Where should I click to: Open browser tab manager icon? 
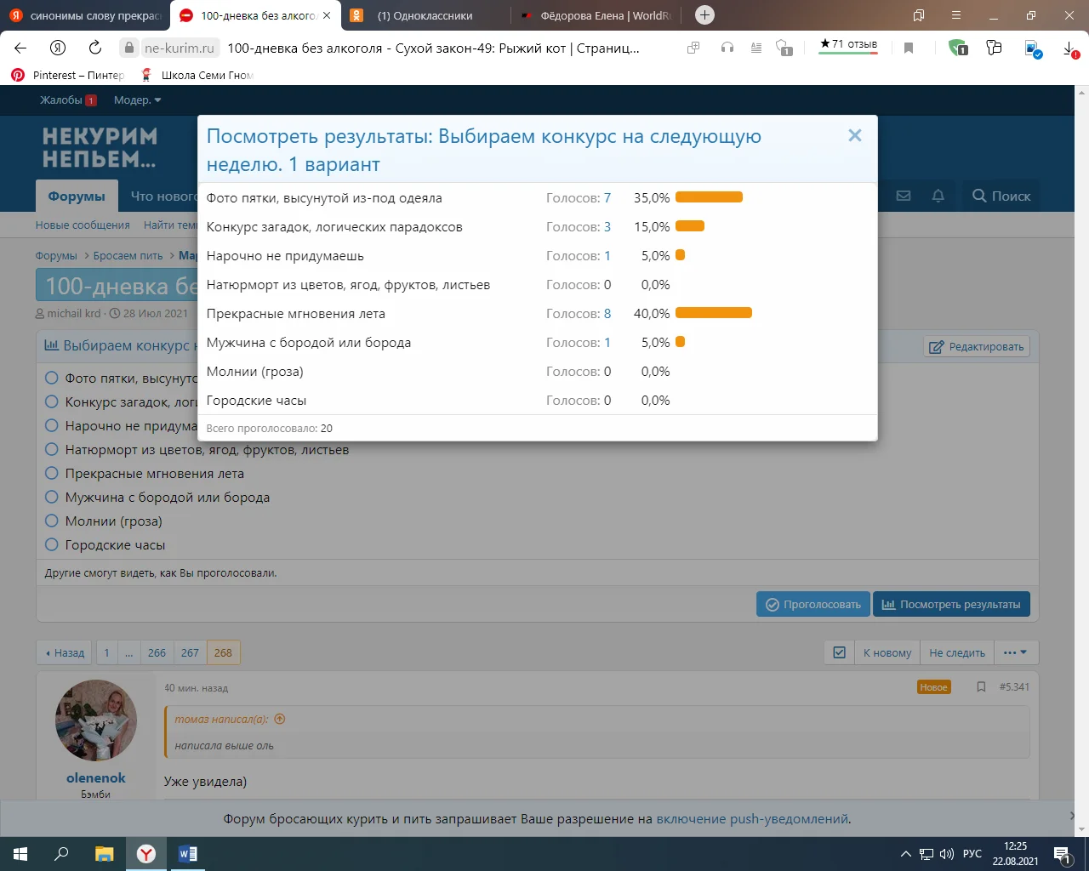pyautogui.click(x=919, y=15)
